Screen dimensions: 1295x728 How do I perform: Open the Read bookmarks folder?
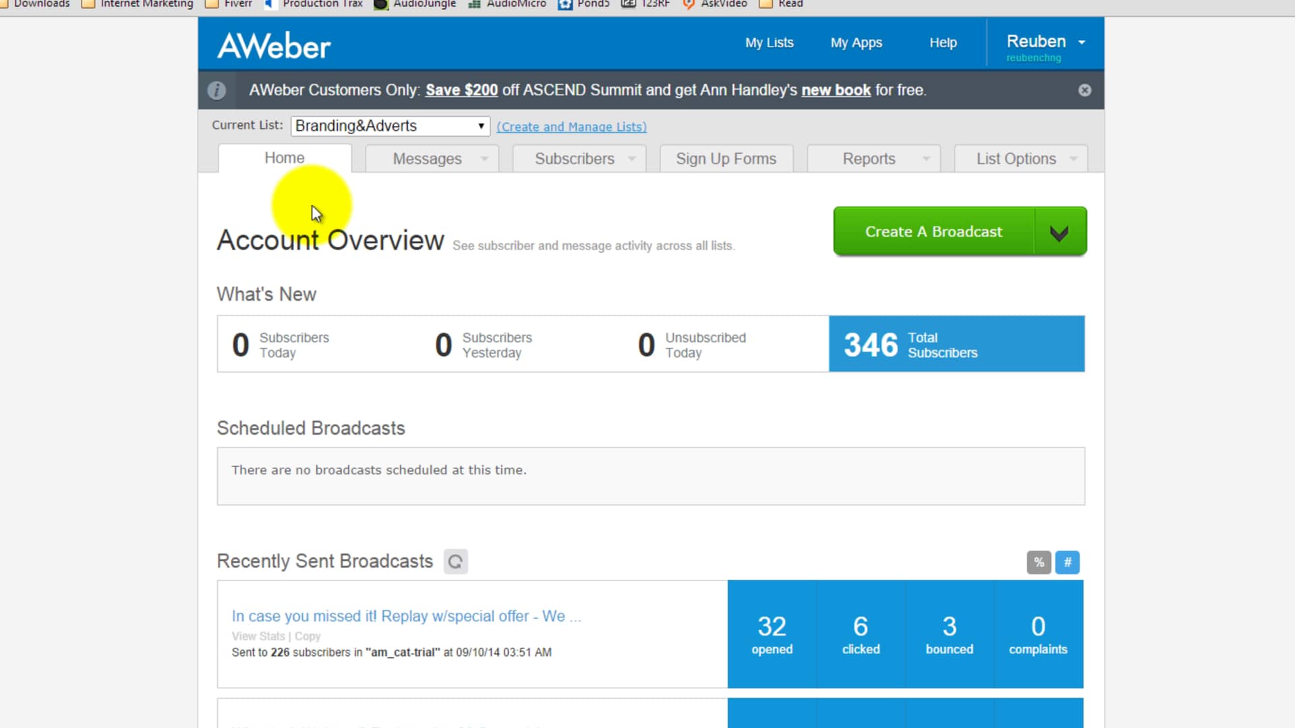[781, 4]
